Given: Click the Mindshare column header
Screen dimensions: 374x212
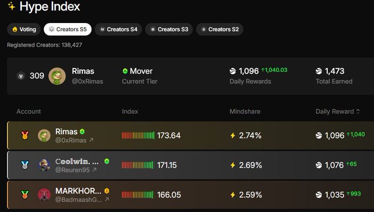Looking at the screenshot, I should click(245, 111).
